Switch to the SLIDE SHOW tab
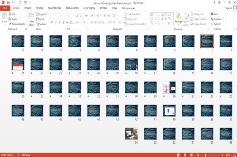The height and width of the screenshot is (157, 237). [x=89, y=8]
